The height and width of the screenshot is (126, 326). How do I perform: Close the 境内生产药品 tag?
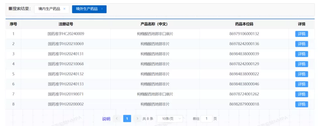pyautogui.click(x=64, y=9)
